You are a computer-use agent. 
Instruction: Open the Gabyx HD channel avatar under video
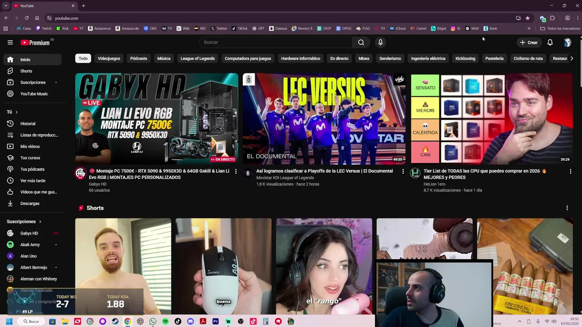coord(80,173)
